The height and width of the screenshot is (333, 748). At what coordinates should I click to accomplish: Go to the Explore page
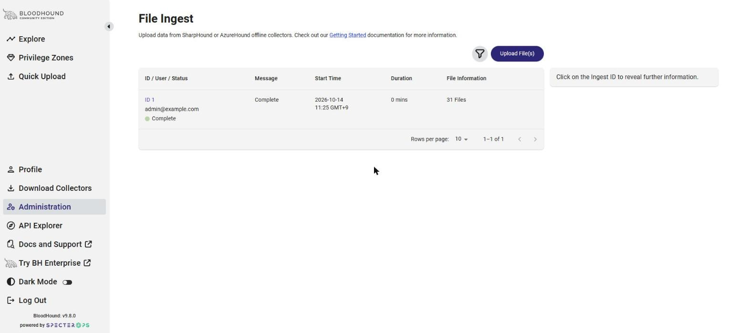31,39
